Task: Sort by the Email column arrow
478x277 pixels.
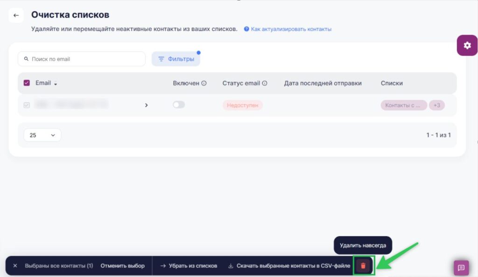Action: (56, 84)
